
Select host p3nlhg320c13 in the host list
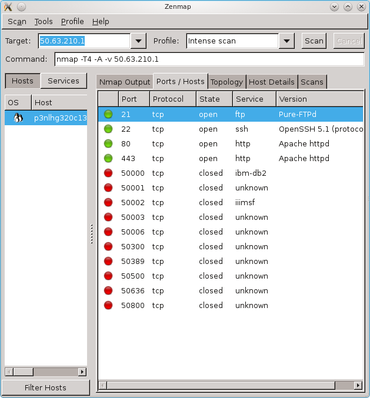tap(46, 118)
